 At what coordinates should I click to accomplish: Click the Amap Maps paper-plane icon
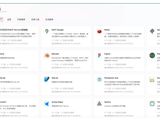(47, 104)
